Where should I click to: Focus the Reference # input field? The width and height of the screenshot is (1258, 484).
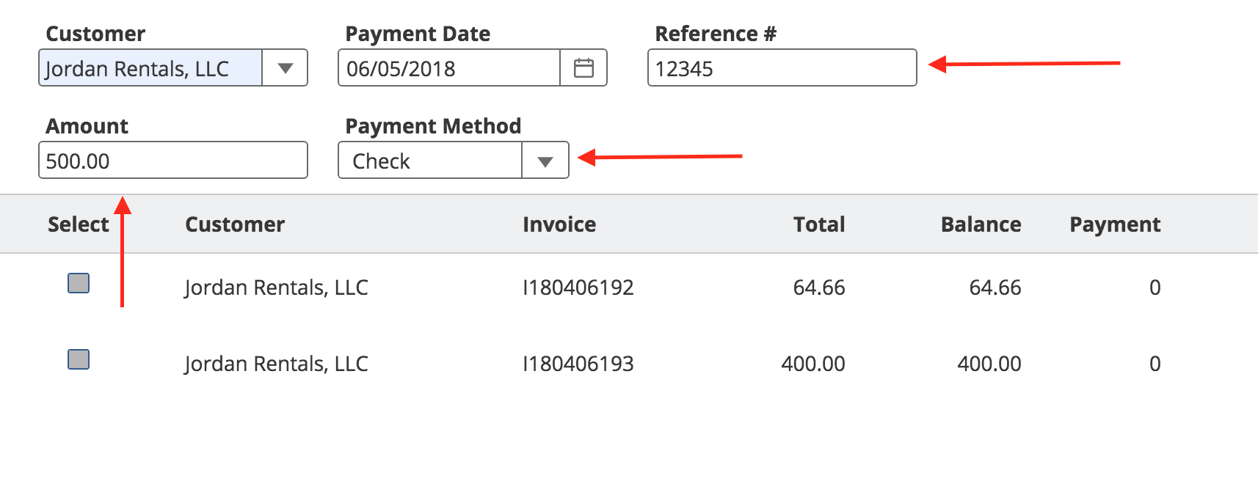[782, 68]
